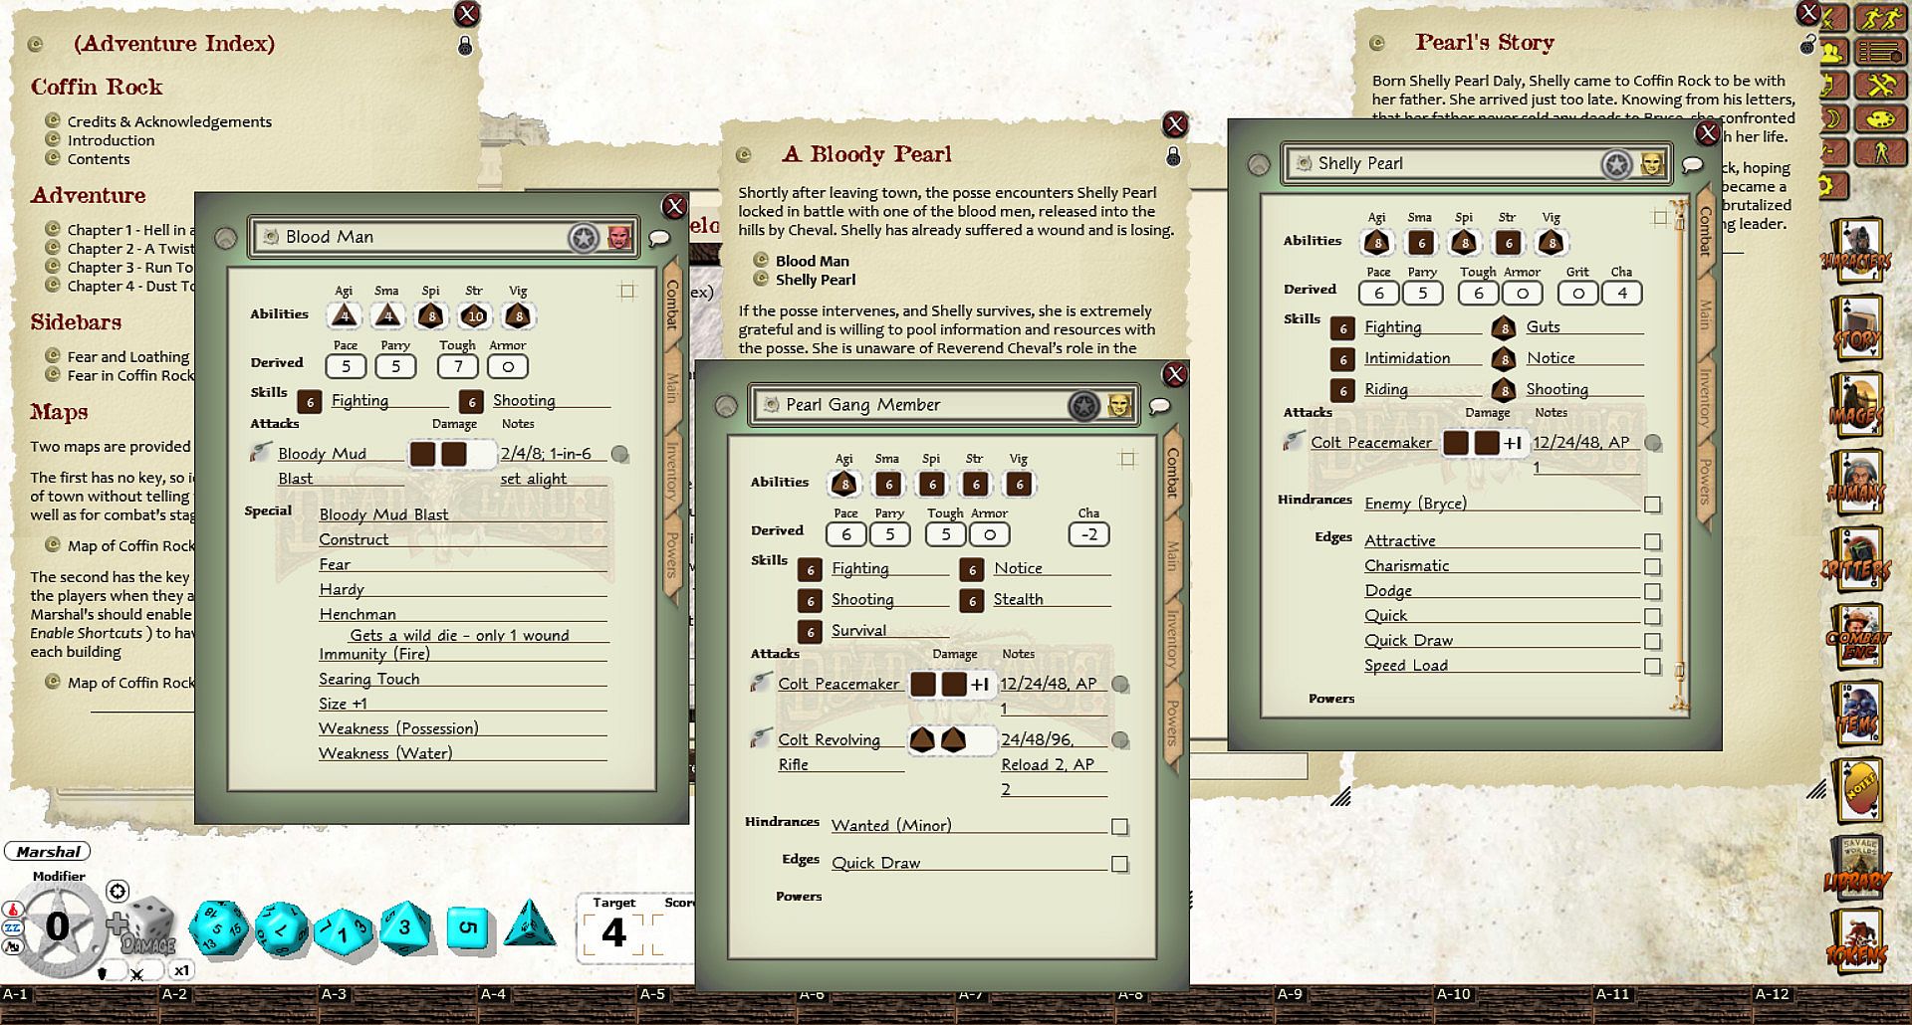Click the Modifier value box
This screenshot has height=1025, width=1912.
58,927
